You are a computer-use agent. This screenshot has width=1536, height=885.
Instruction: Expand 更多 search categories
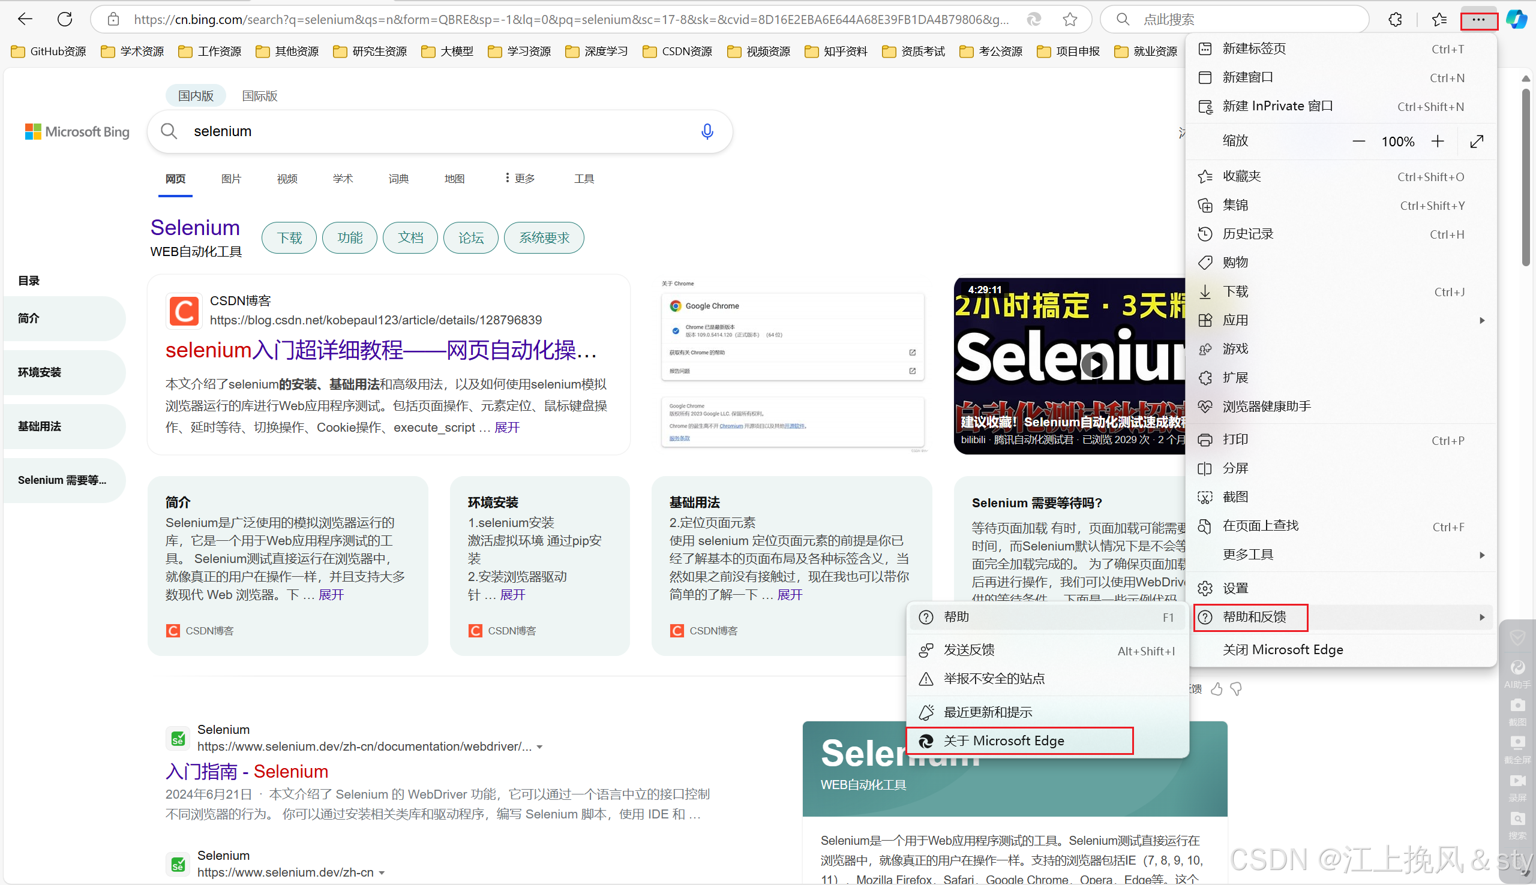tap(520, 179)
